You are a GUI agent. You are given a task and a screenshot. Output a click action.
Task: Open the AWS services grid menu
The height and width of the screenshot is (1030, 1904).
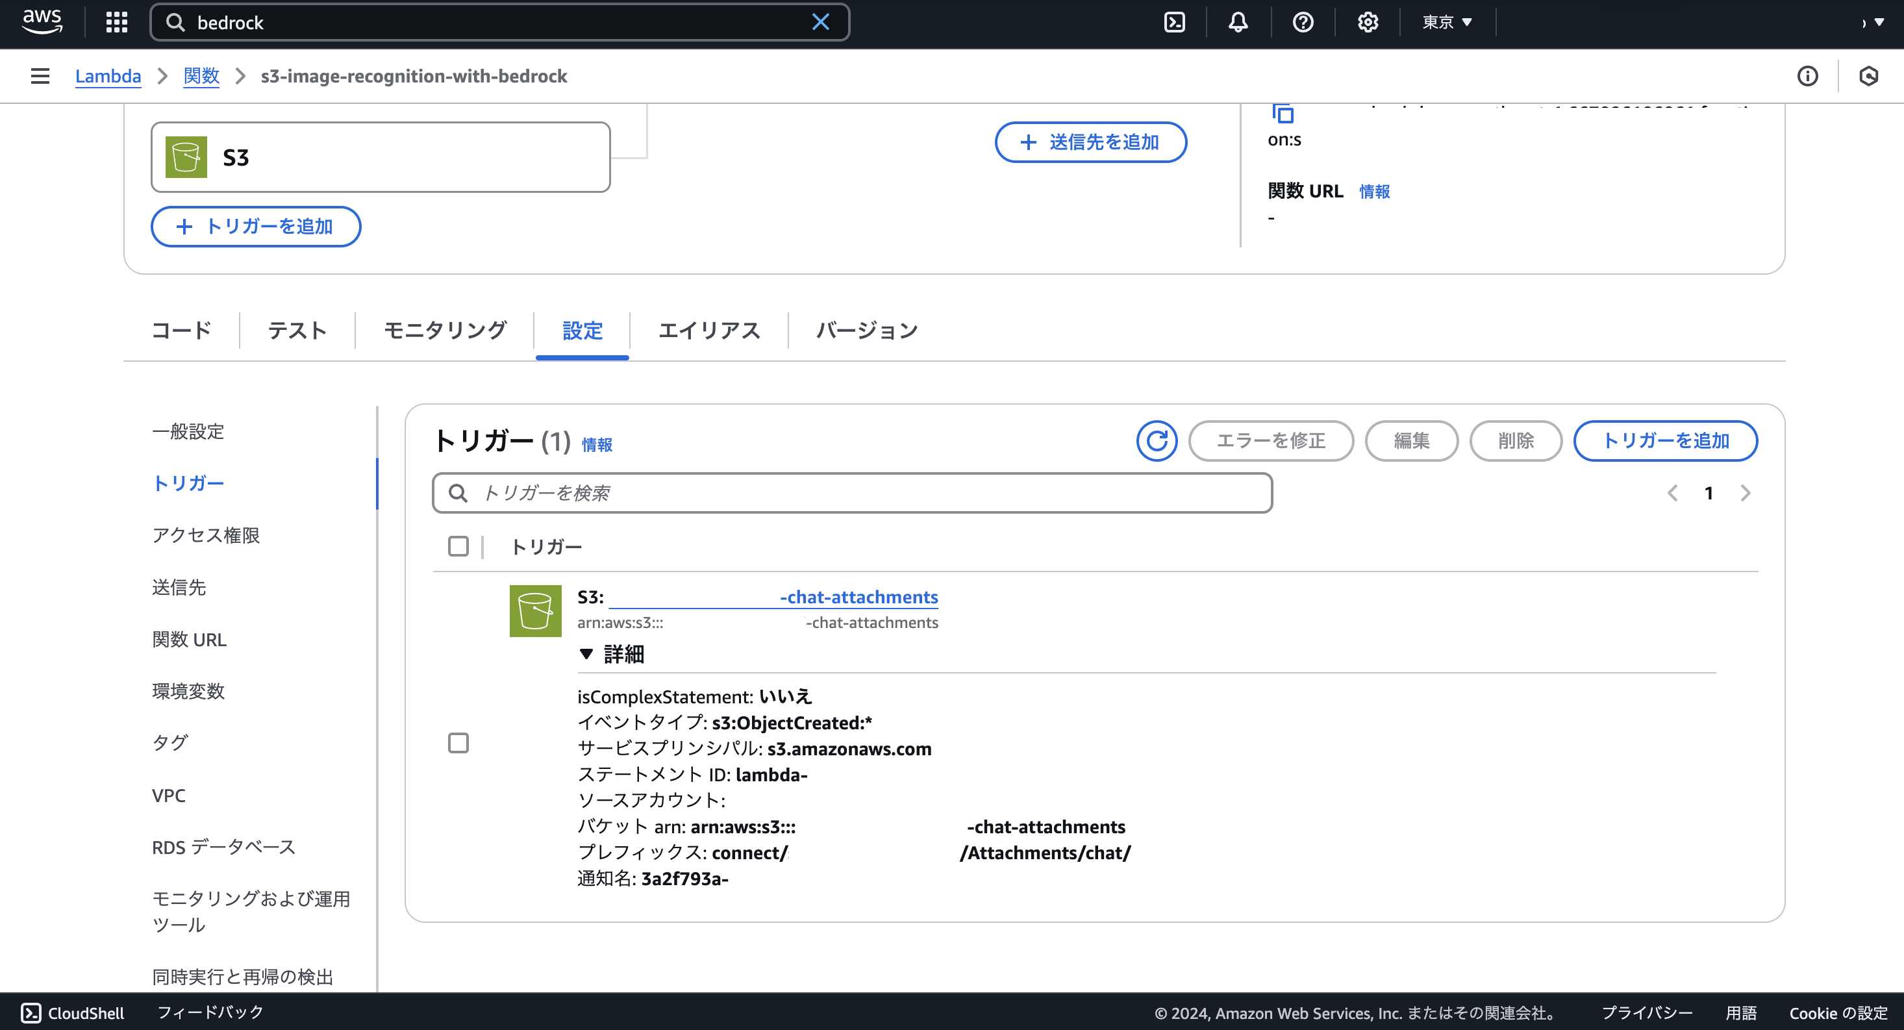click(116, 22)
